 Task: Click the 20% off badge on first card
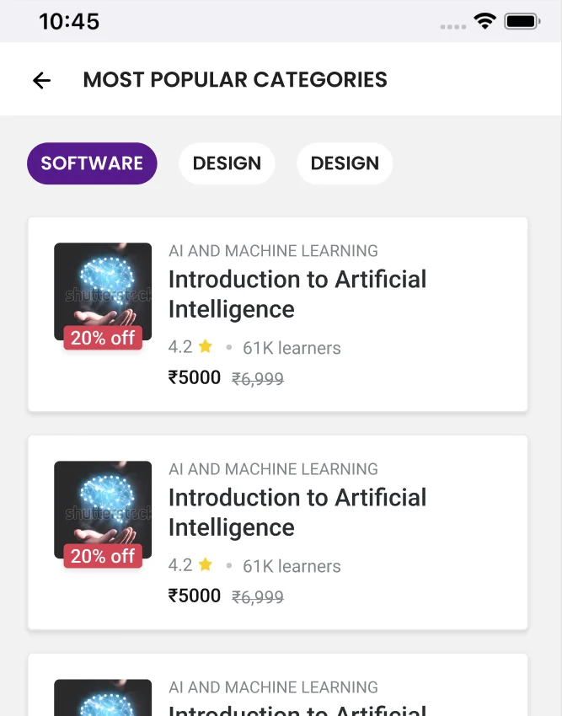103,338
